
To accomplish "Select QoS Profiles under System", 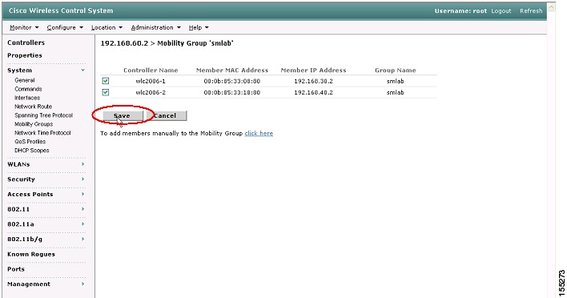I will tap(30, 142).
